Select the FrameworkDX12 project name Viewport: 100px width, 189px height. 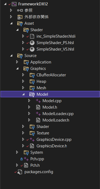(33, 4)
